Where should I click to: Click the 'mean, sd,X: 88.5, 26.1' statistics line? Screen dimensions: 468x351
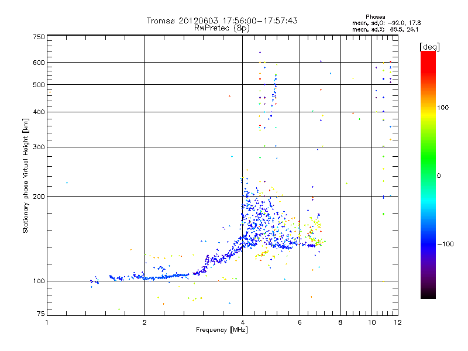coord(386,29)
